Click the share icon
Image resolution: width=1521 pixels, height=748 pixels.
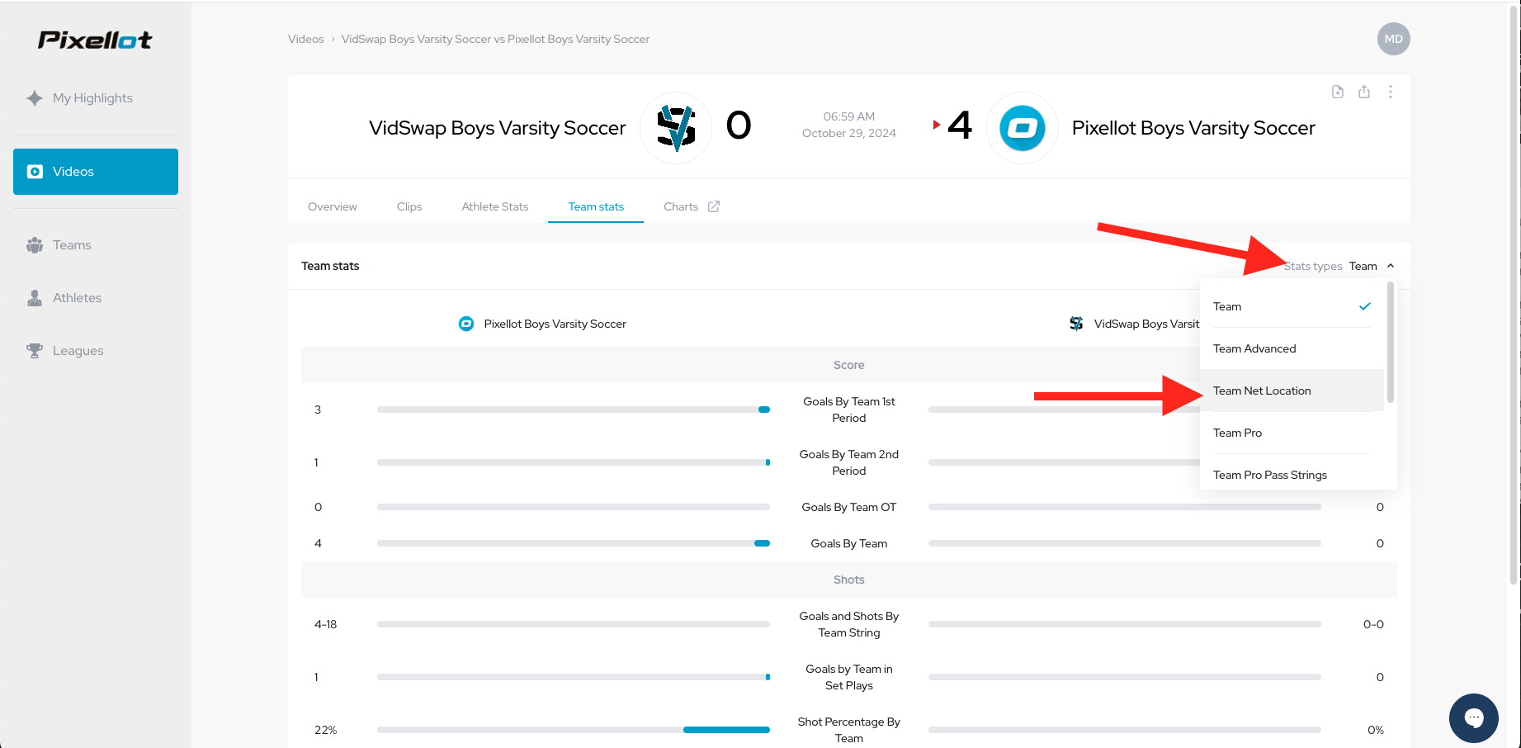tap(1364, 92)
